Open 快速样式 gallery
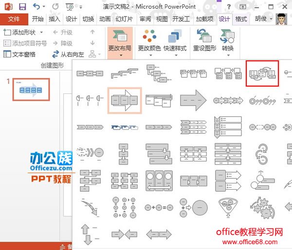Image resolution: width=292 pixels, height=250 pixels. click(175, 43)
